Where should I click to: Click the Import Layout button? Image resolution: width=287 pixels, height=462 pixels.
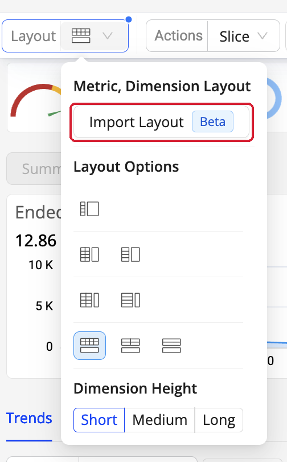(x=161, y=122)
